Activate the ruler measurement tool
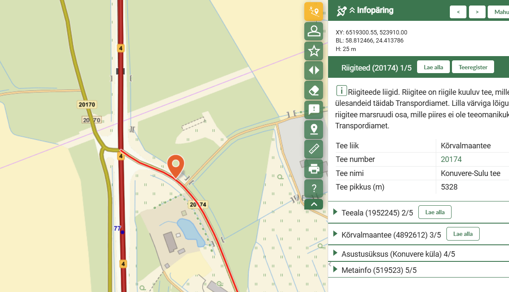This screenshot has height=292, width=509. pos(314,149)
